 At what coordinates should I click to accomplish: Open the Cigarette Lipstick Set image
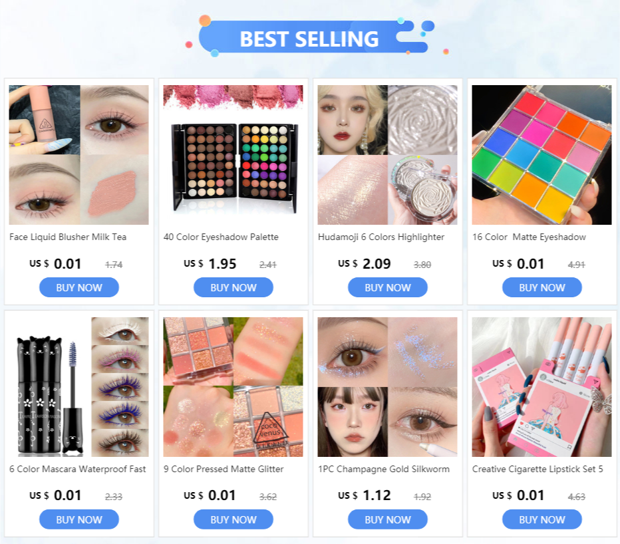pyautogui.click(x=542, y=386)
